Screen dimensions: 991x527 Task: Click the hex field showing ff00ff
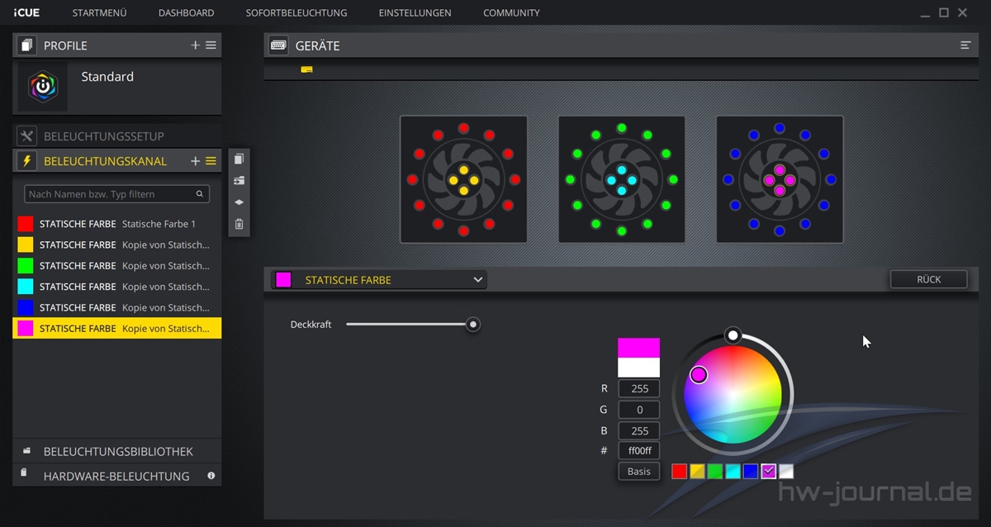pos(639,451)
